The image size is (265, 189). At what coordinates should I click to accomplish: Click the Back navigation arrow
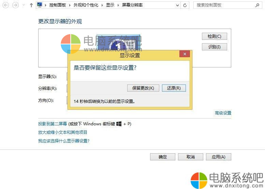6,5
